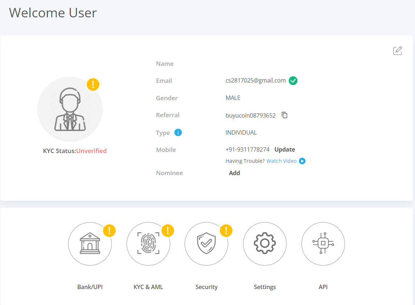Click the MALE gender value
The image size is (415, 305).
(x=233, y=98)
